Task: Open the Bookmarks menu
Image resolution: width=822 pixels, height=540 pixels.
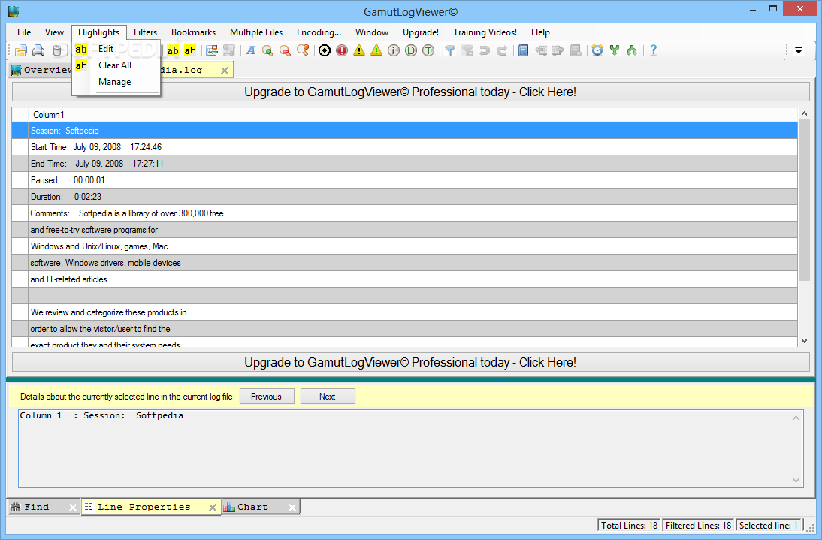Action: pos(193,32)
